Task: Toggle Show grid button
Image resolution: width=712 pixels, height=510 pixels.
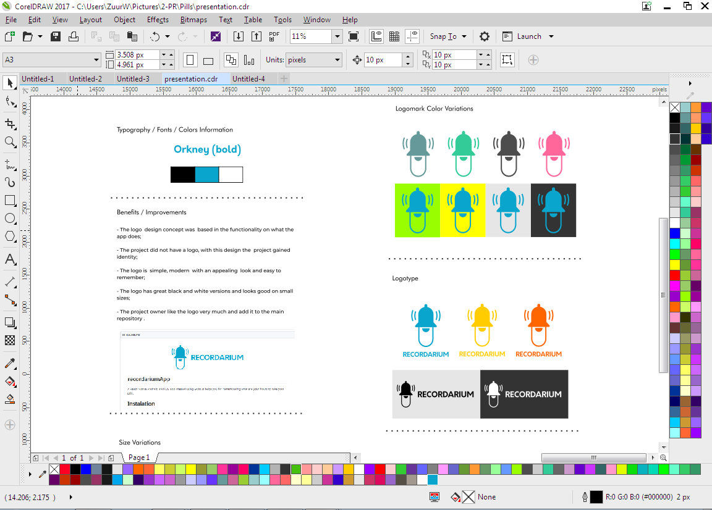Action: tap(394, 36)
